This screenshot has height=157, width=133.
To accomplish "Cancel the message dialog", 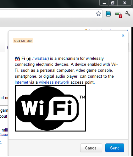I will (x=91, y=148).
